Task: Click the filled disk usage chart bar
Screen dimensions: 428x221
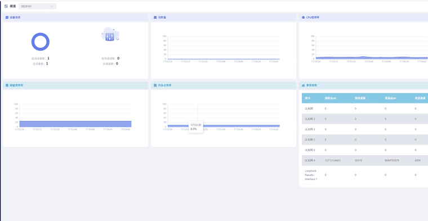Action: (x=75, y=124)
